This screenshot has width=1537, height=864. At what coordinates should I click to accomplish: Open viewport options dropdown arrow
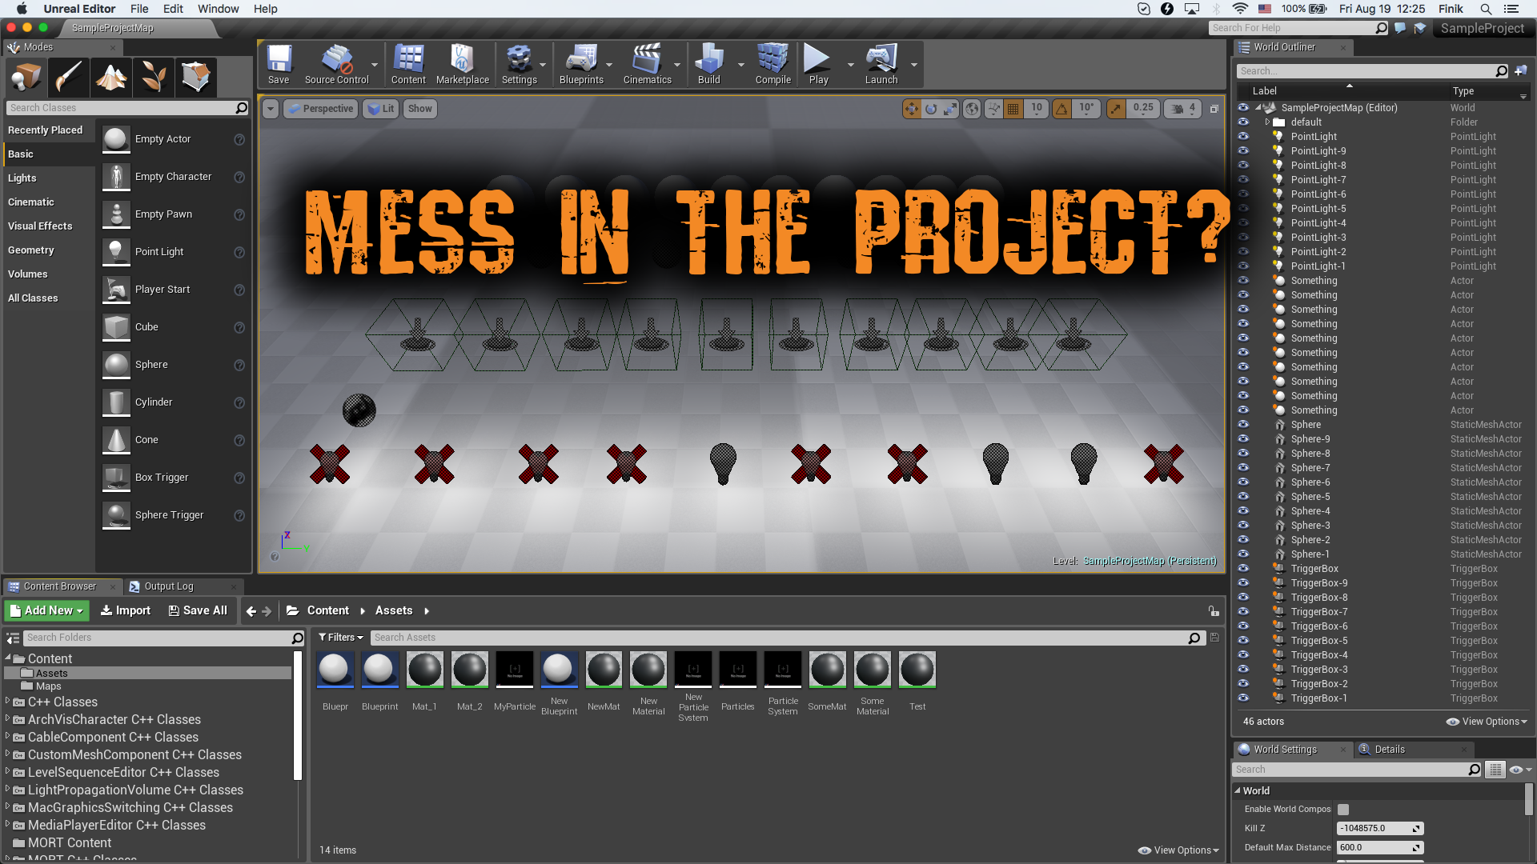coord(271,109)
